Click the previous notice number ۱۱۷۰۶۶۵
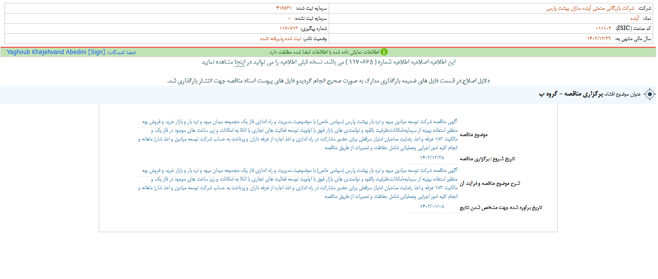Viewport: 658px width, 279px height. [361, 62]
